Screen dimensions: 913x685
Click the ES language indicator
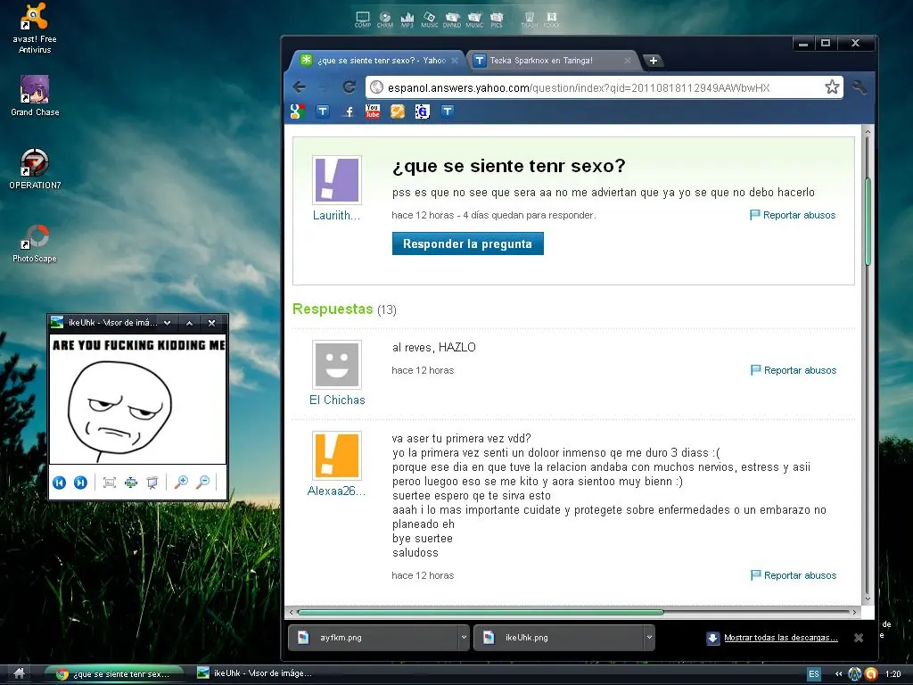click(x=814, y=674)
